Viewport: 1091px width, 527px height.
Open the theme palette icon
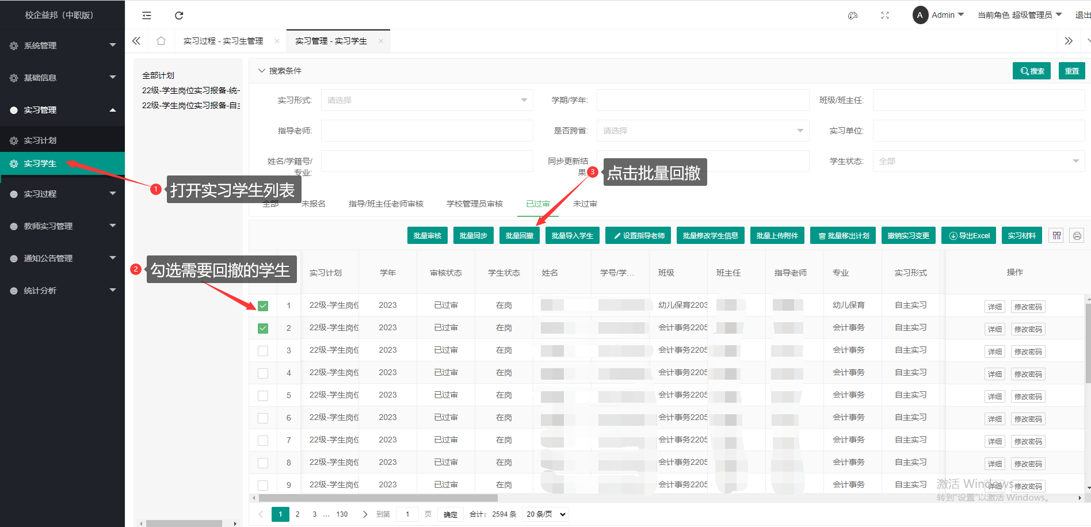853,16
